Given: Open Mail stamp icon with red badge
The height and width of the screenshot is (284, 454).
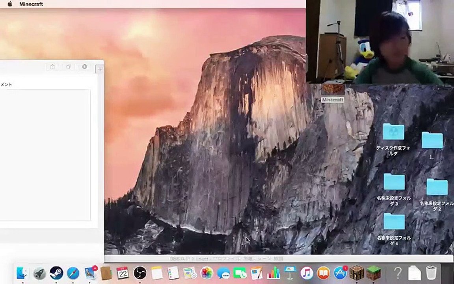Looking at the screenshot, I should pos(90,273).
